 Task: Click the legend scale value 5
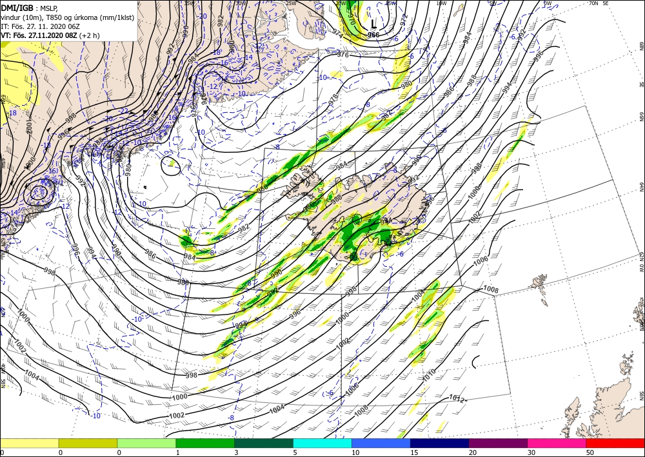(295, 452)
